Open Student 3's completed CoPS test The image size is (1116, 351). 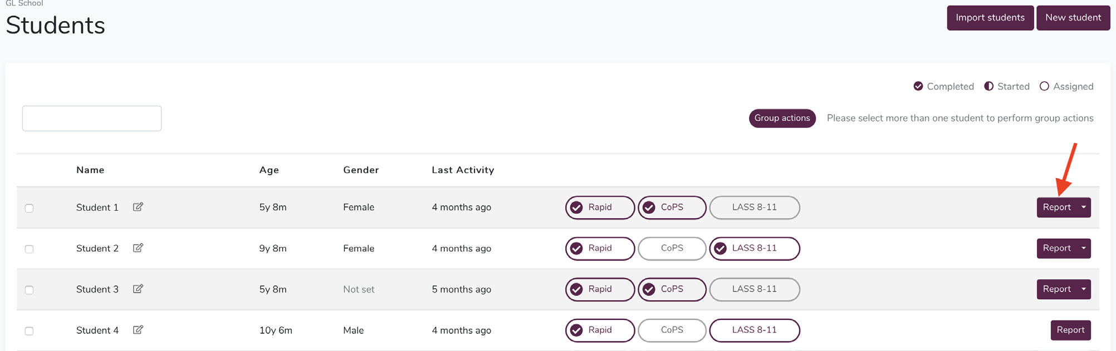pyautogui.click(x=672, y=289)
